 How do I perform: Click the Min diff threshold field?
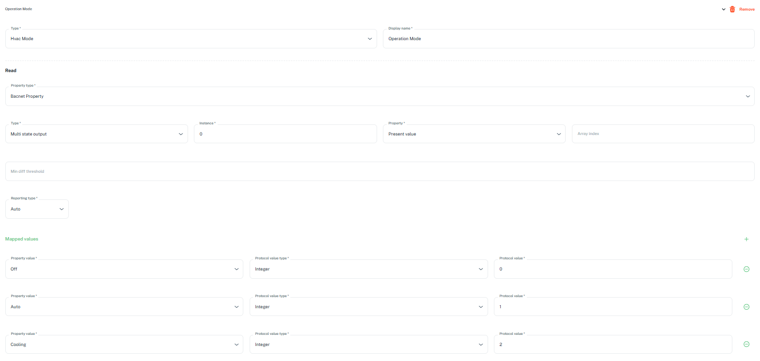(x=380, y=171)
